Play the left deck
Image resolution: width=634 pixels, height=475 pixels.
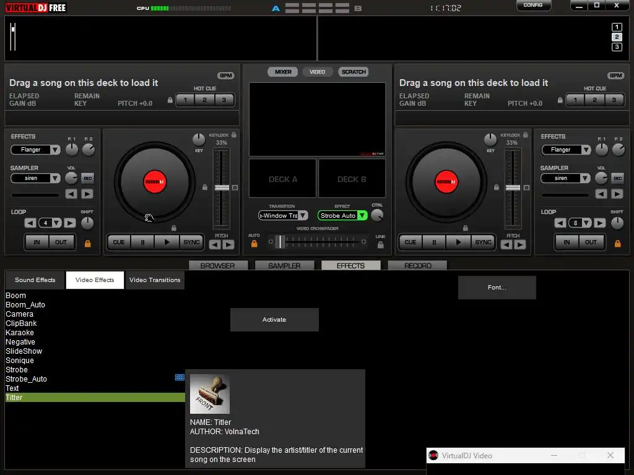click(167, 242)
